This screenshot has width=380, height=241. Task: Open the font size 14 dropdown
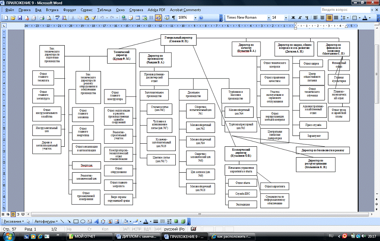[x=286, y=18]
